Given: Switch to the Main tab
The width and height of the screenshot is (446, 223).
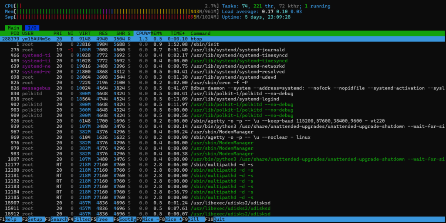Looking at the screenshot, I should pos(14,28).
